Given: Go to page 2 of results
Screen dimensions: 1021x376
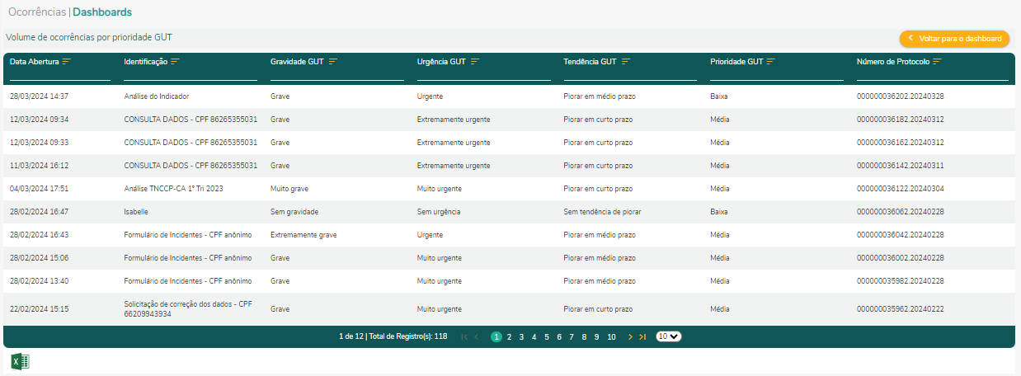Looking at the screenshot, I should click(509, 337).
